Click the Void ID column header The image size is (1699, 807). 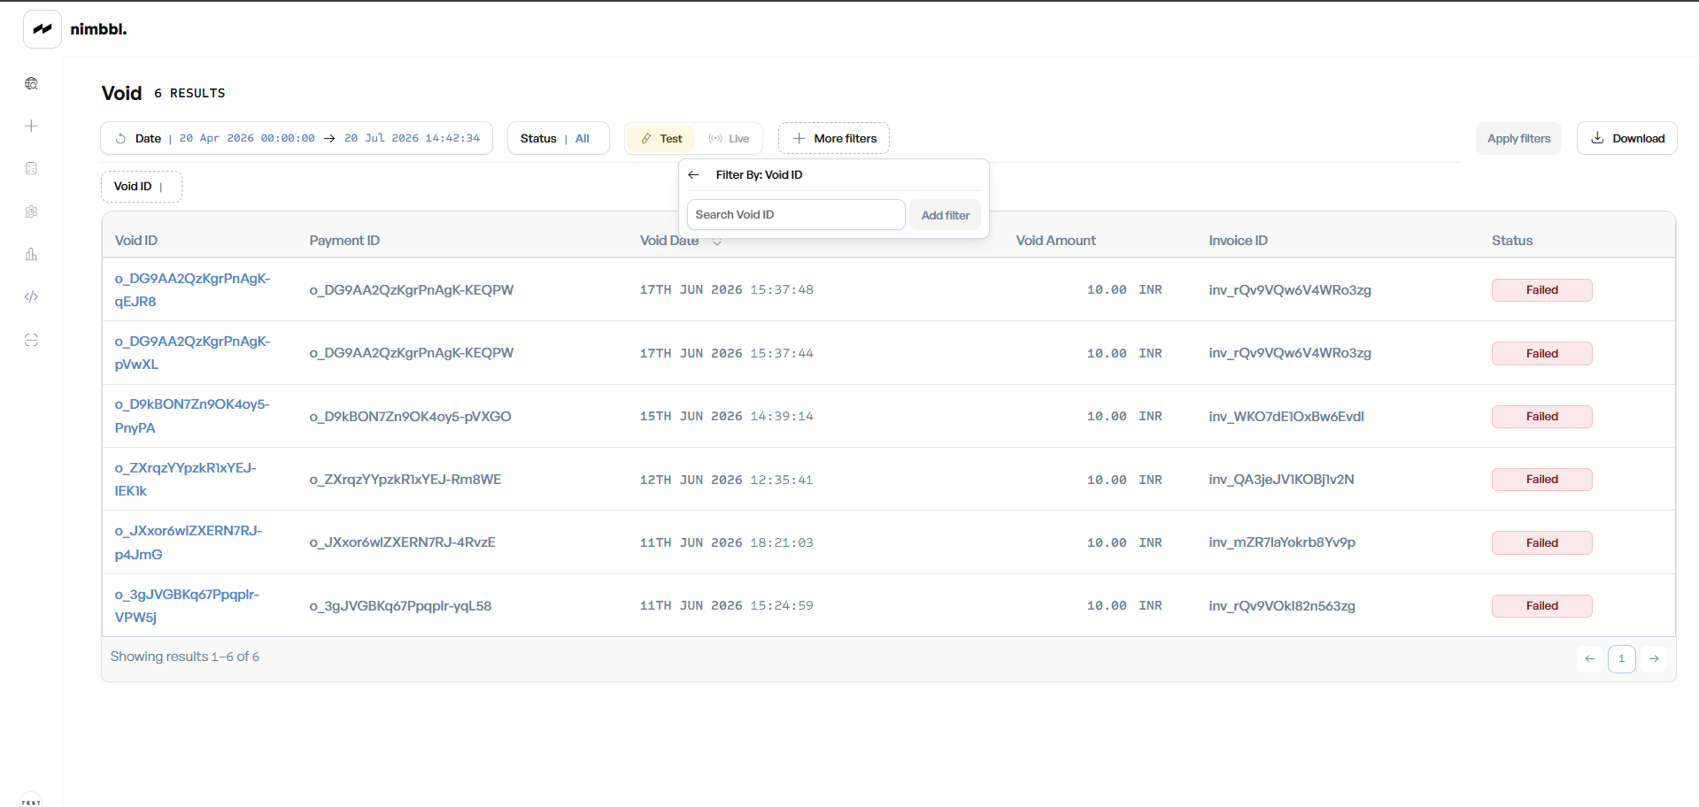[135, 241]
